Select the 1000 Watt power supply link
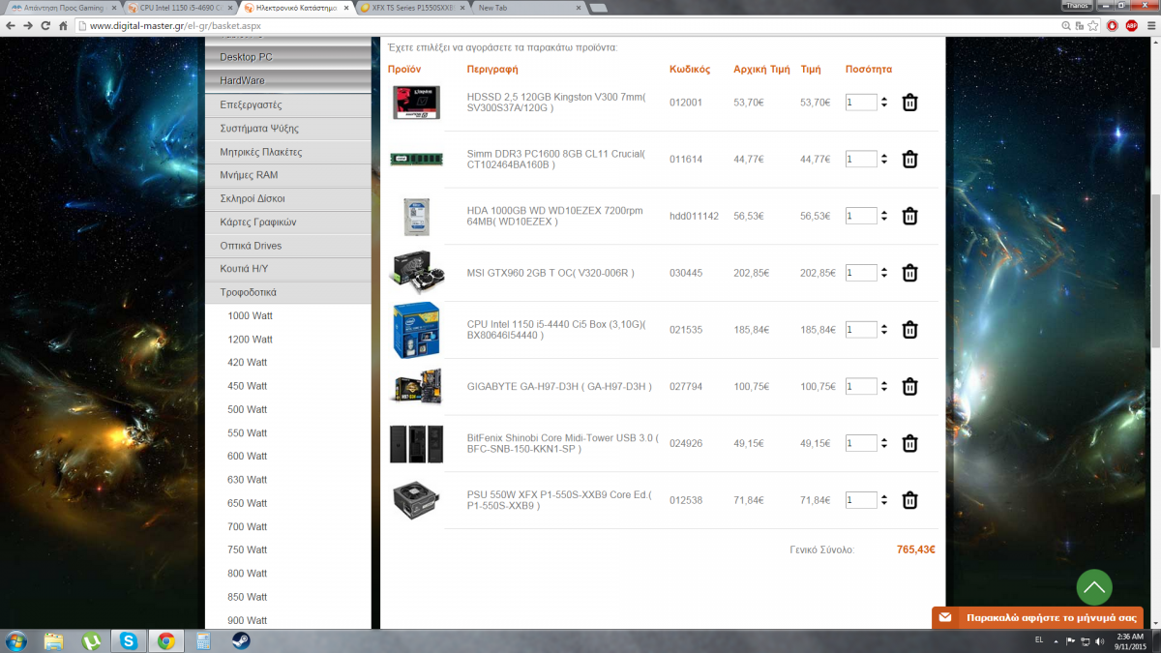1161x653 pixels. pos(251,316)
